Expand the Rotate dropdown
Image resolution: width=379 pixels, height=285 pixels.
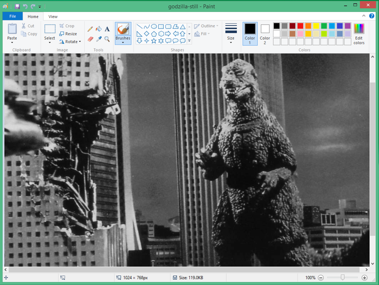click(x=80, y=42)
